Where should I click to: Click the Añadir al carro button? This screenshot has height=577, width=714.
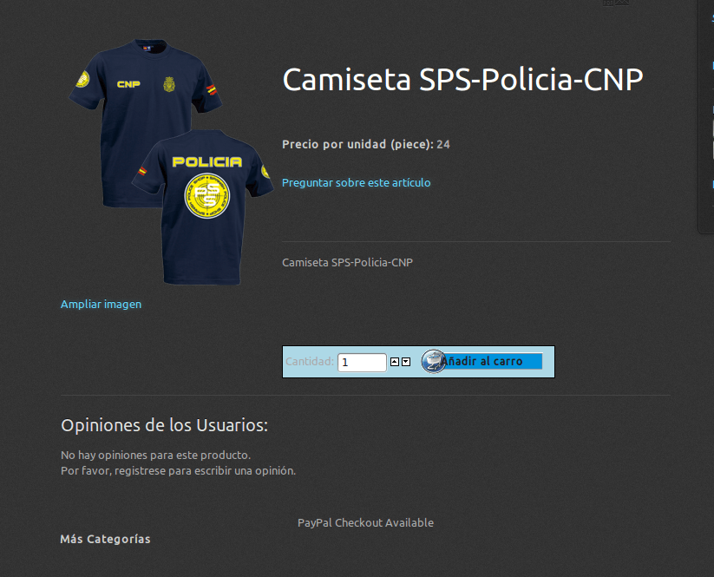click(x=481, y=361)
